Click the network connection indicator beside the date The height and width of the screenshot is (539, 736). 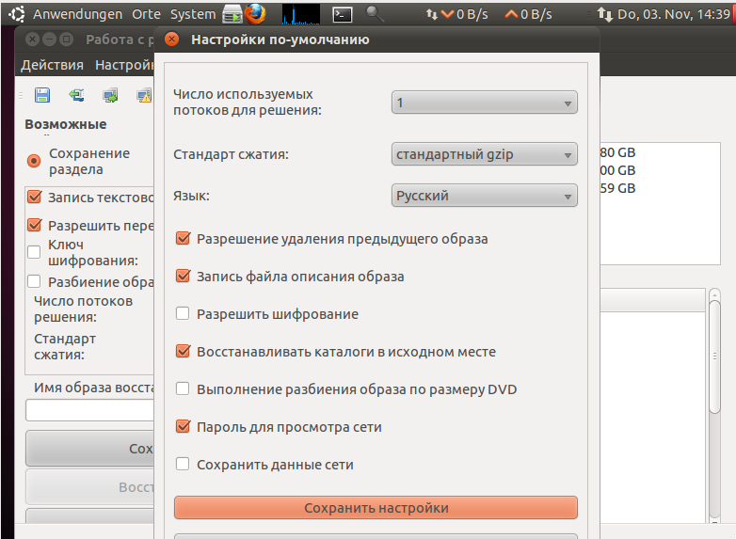click(x=605, y=14)
